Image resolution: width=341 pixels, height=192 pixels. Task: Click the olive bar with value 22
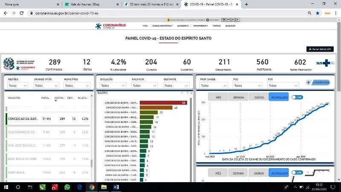(149, 112)
